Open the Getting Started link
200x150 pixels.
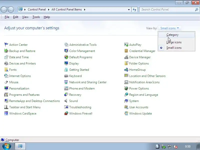pyautogui.click(x=79, y=70)
